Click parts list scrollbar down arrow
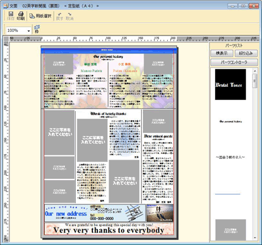This screenshot has width=262, height=245. pyautogui.click(x=255, y=238)
